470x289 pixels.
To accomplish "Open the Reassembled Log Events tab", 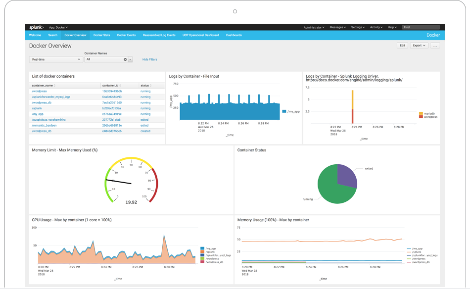I will click(159, 35).
